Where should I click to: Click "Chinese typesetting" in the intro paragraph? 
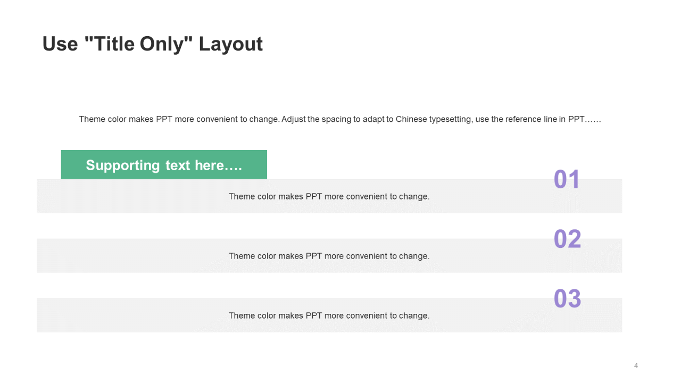coord(434,119)
